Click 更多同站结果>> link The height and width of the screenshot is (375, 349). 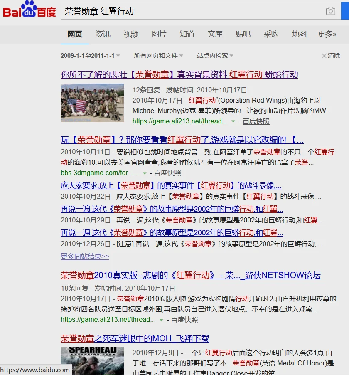85,257
